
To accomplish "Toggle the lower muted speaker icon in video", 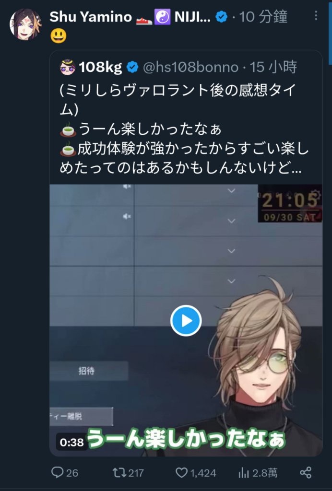I will [127, 216].
